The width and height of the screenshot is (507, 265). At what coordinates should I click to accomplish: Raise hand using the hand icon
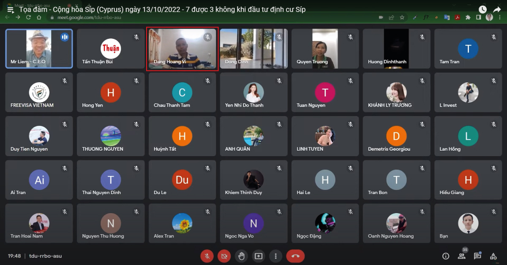pyautogui.click(x=241, y=256)
